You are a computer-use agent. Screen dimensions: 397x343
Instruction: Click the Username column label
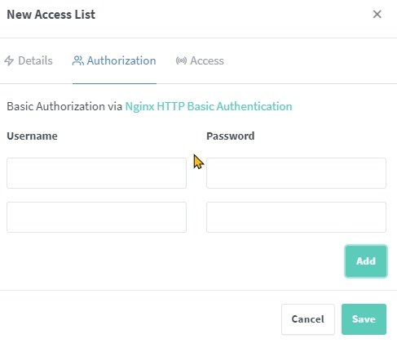click(32, 136)
